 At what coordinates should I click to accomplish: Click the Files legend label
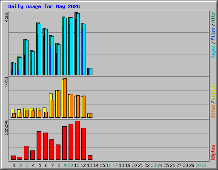pos(213,34)
